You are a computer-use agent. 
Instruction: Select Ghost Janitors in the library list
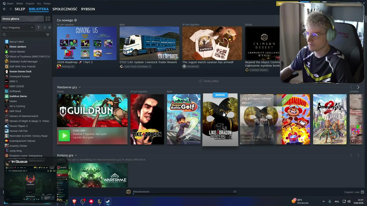[18, 47]
